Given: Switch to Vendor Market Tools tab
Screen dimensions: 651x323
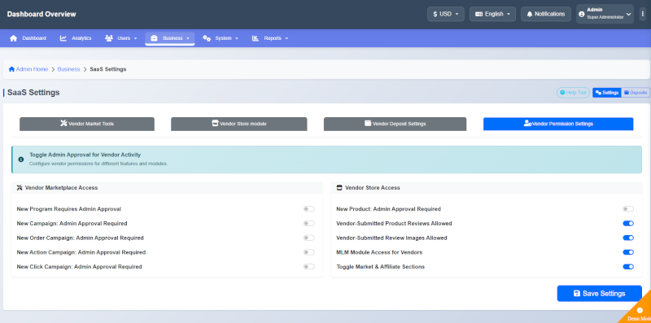Looking at the screenshot, I should (87, 124).
